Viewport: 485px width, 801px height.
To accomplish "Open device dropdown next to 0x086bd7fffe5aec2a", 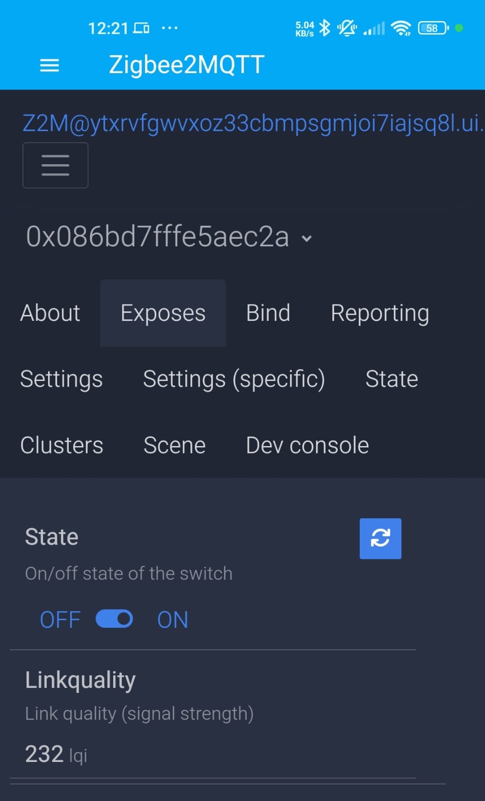I will click(307, 238).
